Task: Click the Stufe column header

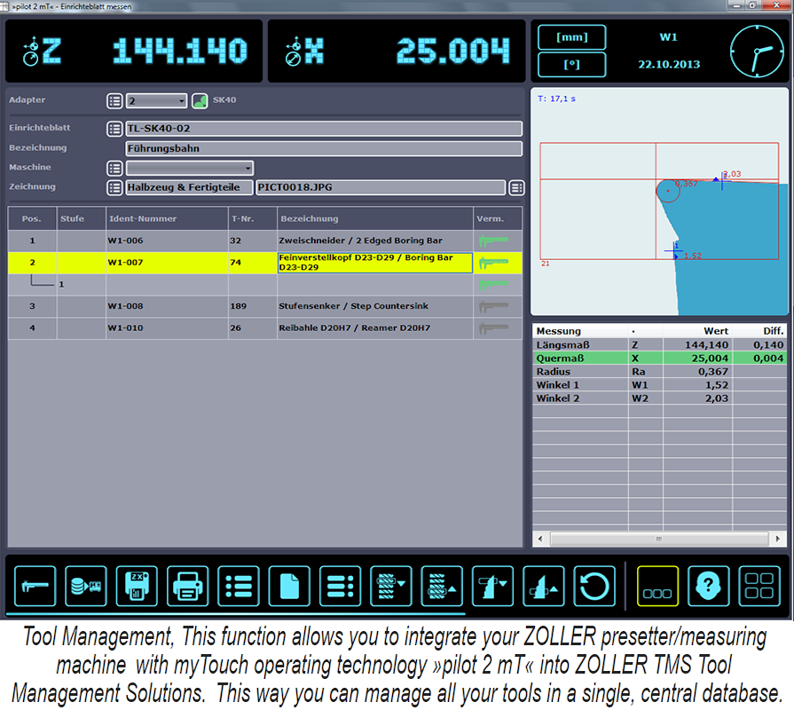Action: click(x=82, y=219)
